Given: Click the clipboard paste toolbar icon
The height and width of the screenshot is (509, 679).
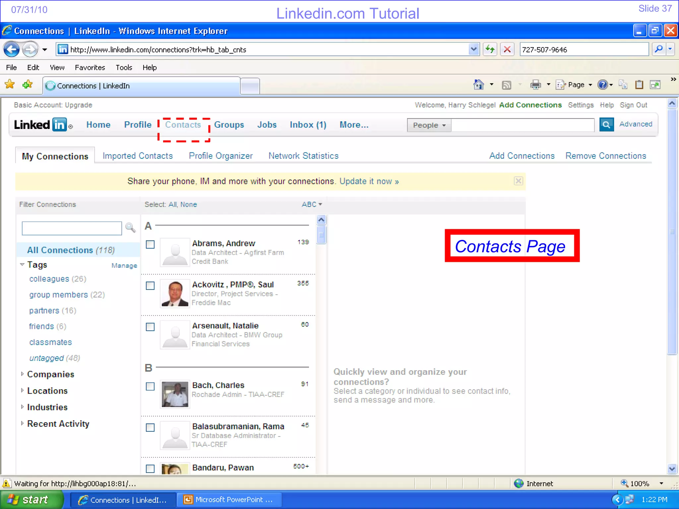Looking at the screenshot, I should point(639,85).
